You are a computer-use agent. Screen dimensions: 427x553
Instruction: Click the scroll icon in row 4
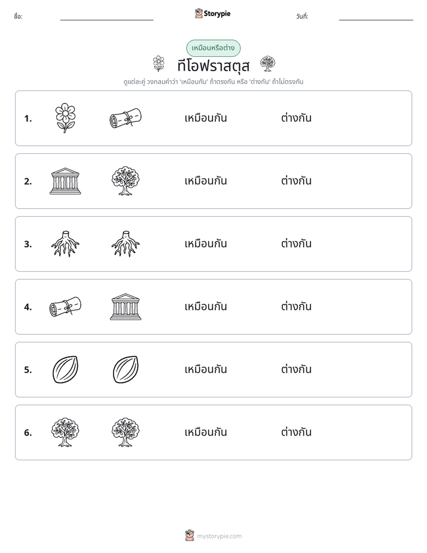point(65,306)
